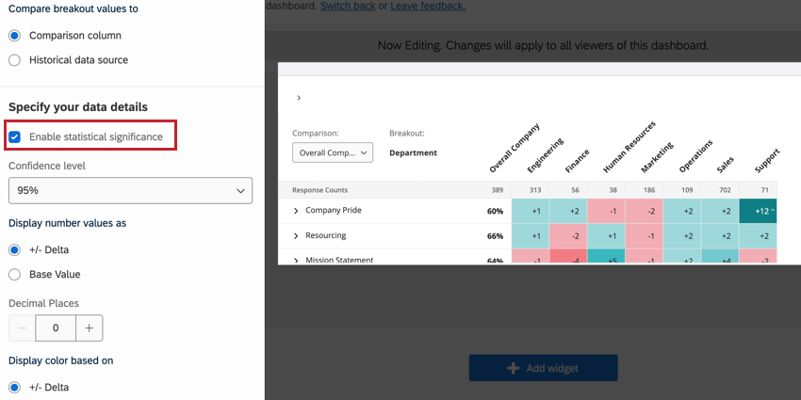Decrease decimal places with minus icon
The width and height of the screenshot is (801, 400).
pos(22,328)
